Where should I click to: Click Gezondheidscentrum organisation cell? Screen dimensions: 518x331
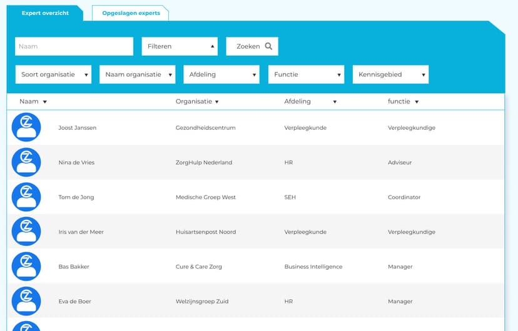[x=205, y=128]
